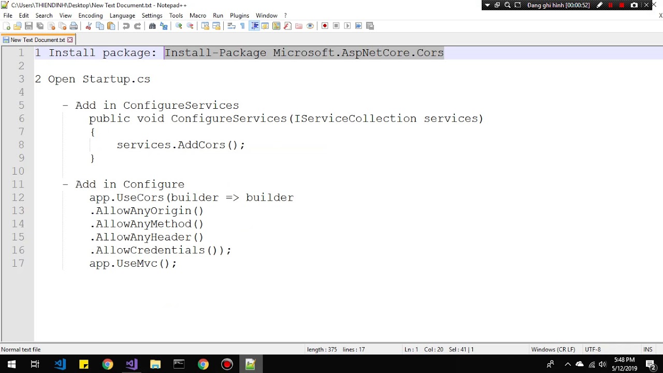The image size is (663, 373).
Task: Toggle Show All Characters pilcrow icon
Action: tap(242, 26)
